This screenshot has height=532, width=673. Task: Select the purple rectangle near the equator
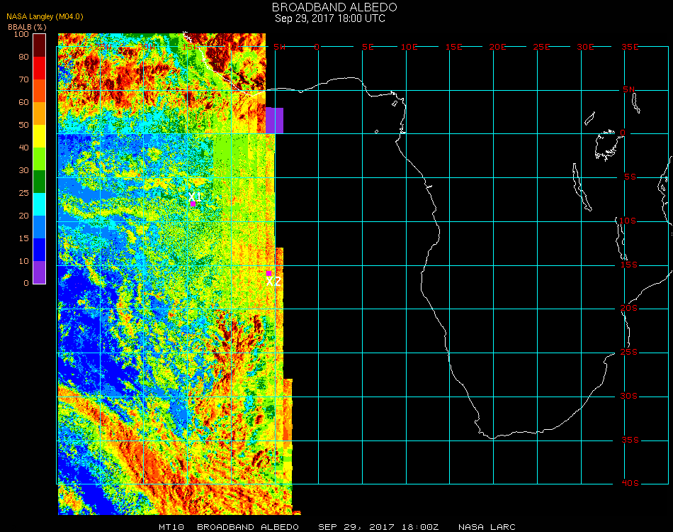274,120
